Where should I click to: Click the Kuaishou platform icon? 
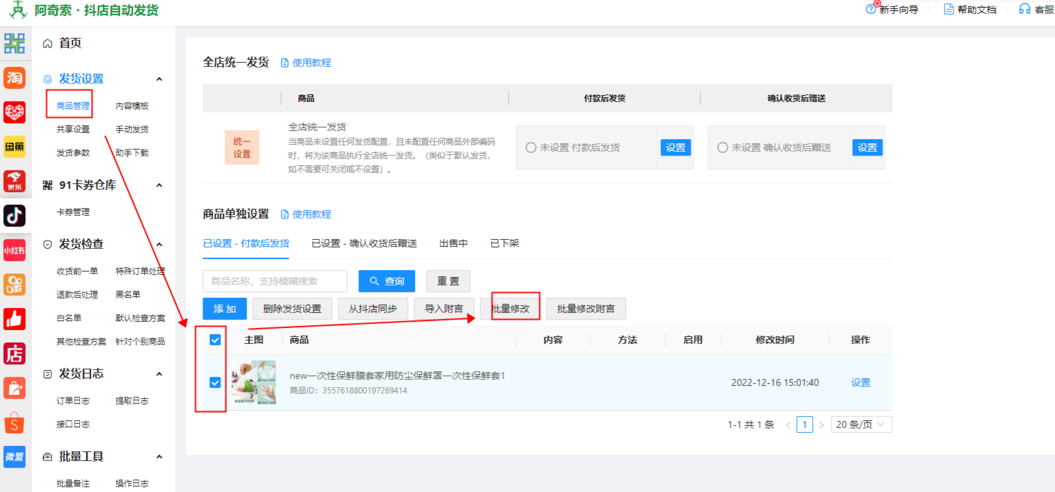coord(14,284)
